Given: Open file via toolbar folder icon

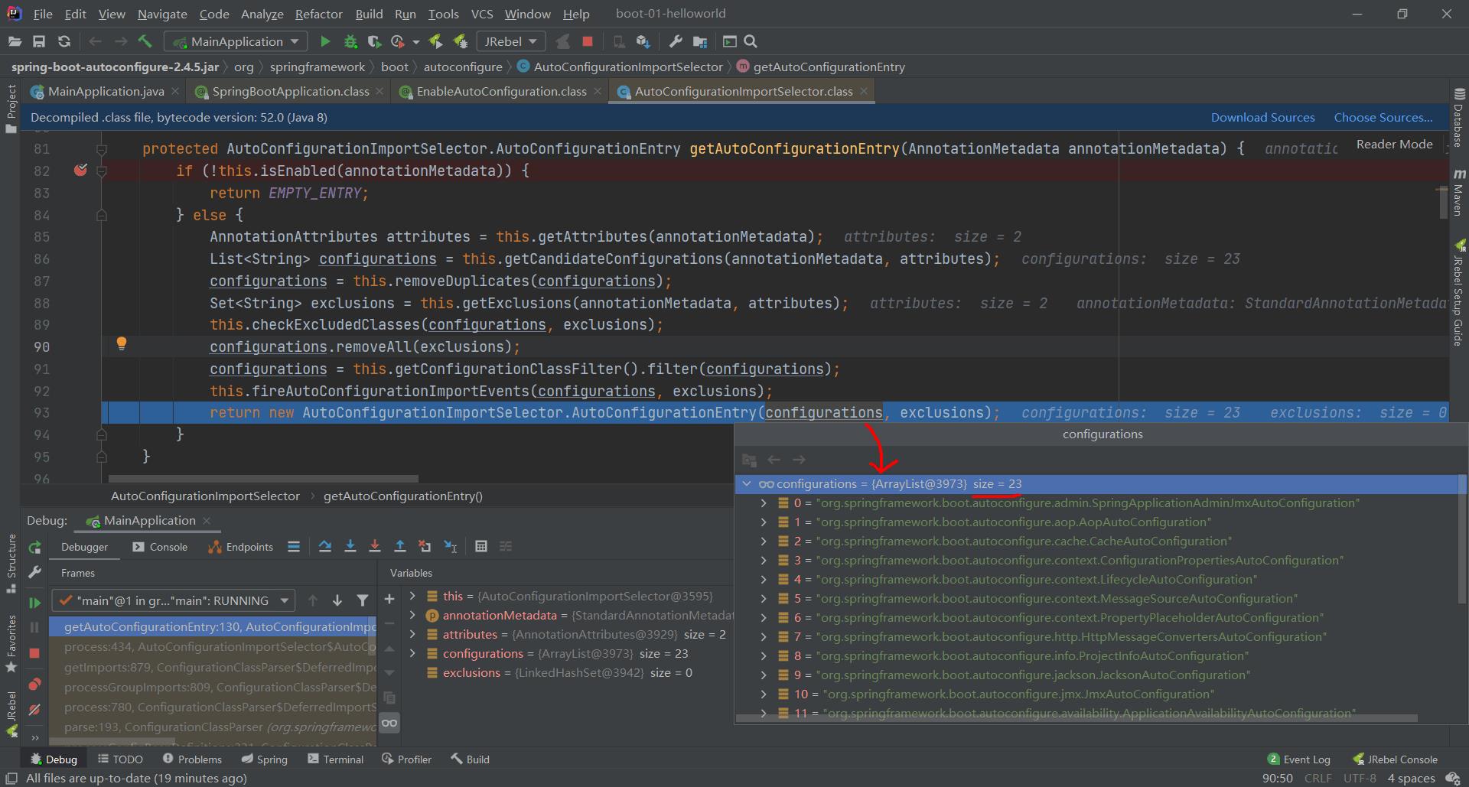Looking at the screenshot, I should point(15,41).
